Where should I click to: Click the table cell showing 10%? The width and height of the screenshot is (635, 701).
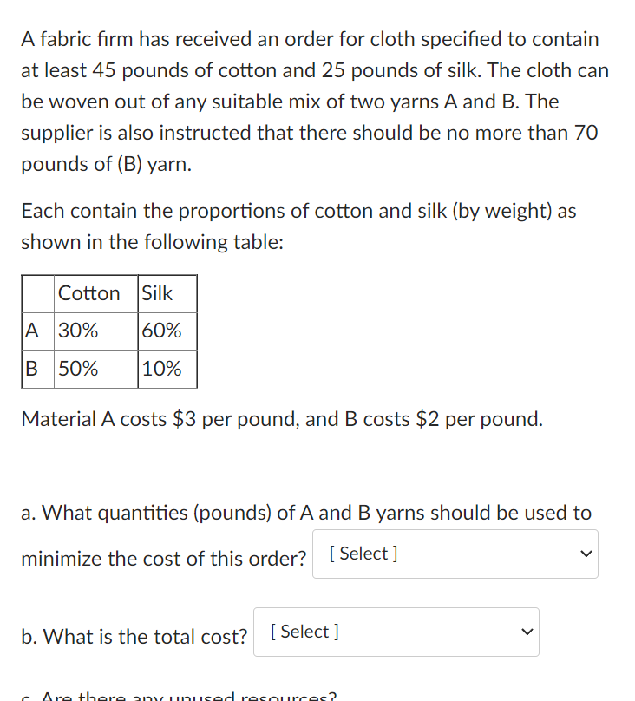point(160,369)
